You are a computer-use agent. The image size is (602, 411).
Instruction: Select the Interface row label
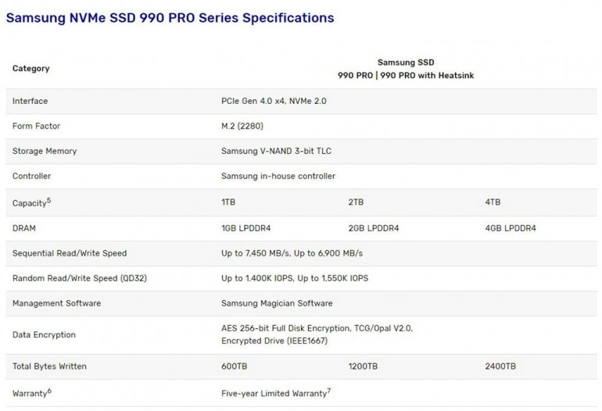(x=30, y=101)
